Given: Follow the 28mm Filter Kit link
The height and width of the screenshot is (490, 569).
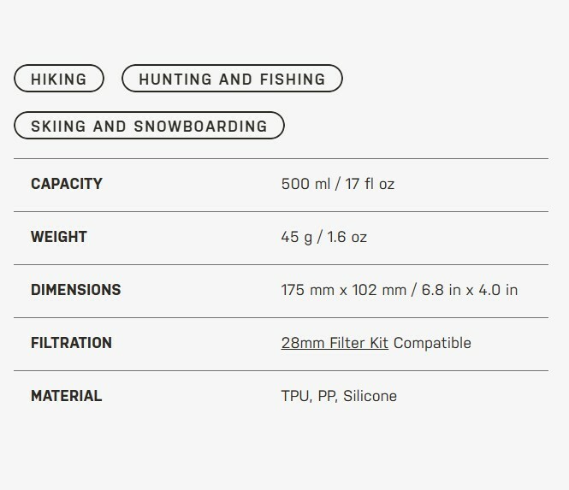Looking at the screenshot, I should pyautogui.click(x=335, y=343).
